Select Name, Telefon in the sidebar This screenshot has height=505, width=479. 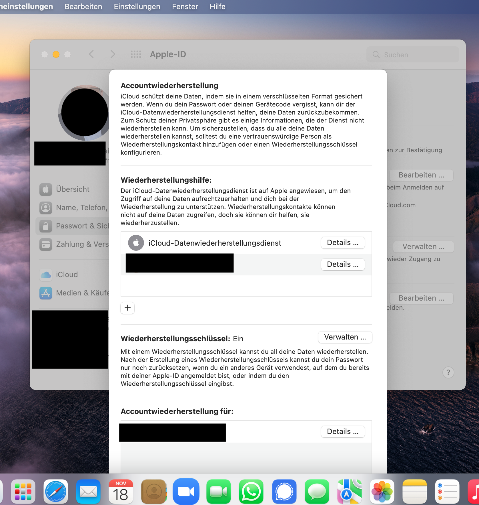72,208
